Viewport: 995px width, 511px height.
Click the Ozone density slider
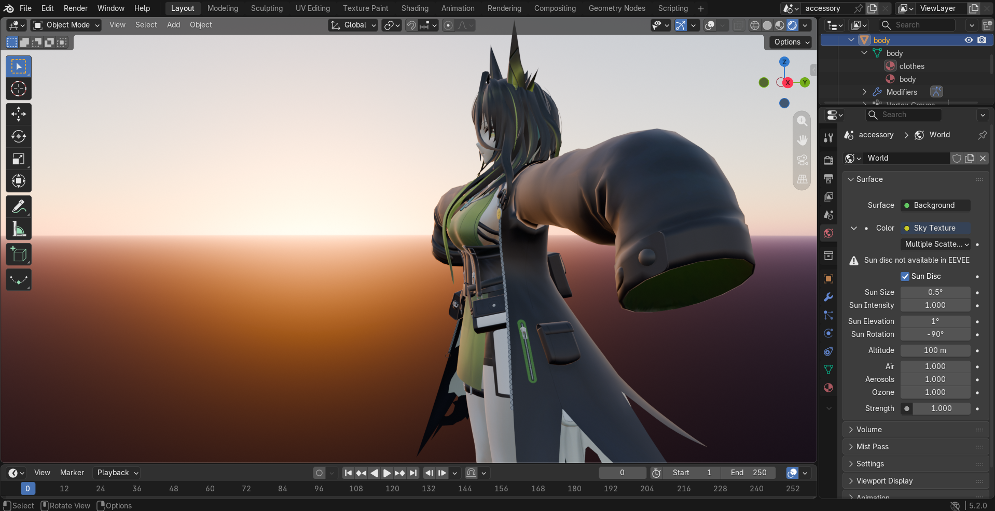[936, 392]
